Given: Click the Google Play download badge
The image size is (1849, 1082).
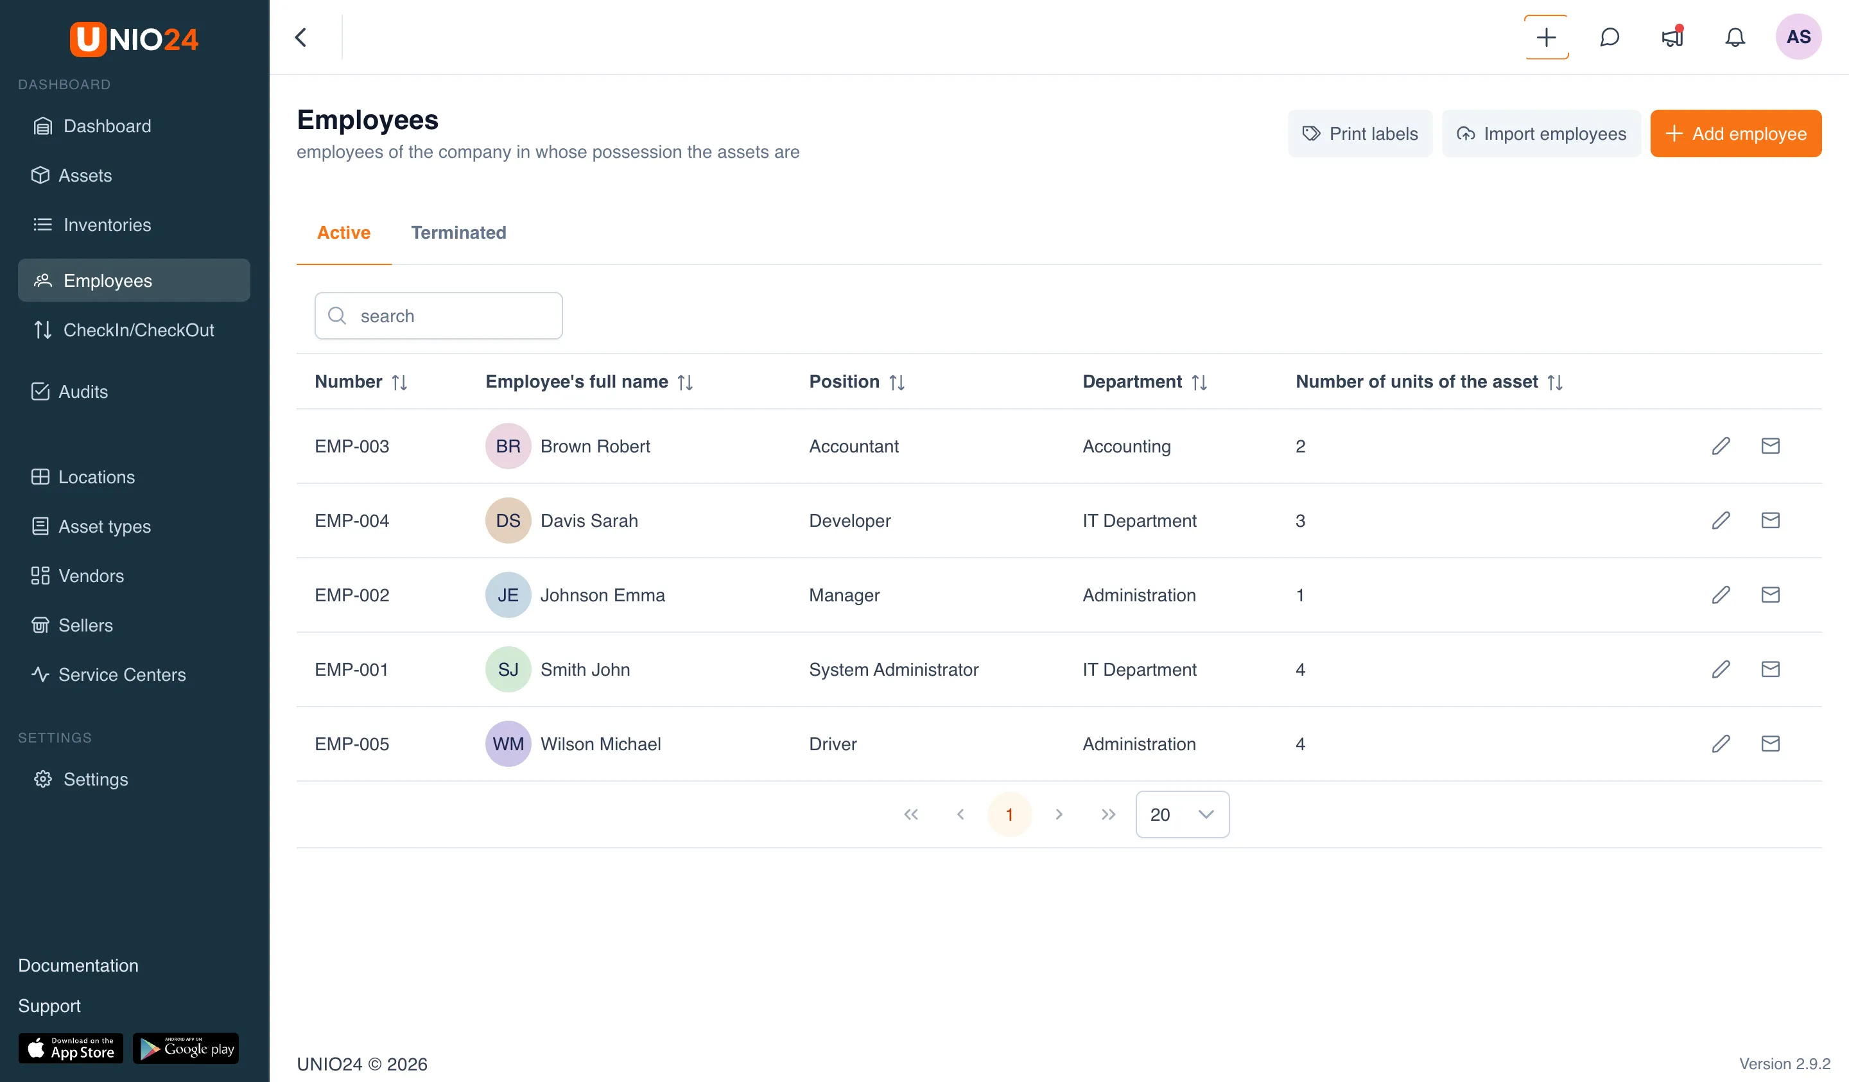Looking at the screenshot, I should pos(186,1048).
